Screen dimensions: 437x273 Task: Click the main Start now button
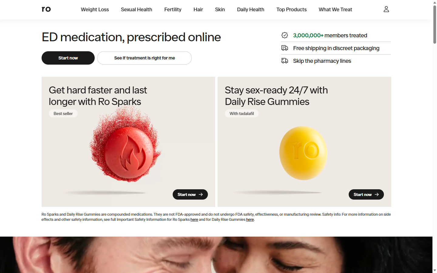pyautogui.click(x=68, y=58)
